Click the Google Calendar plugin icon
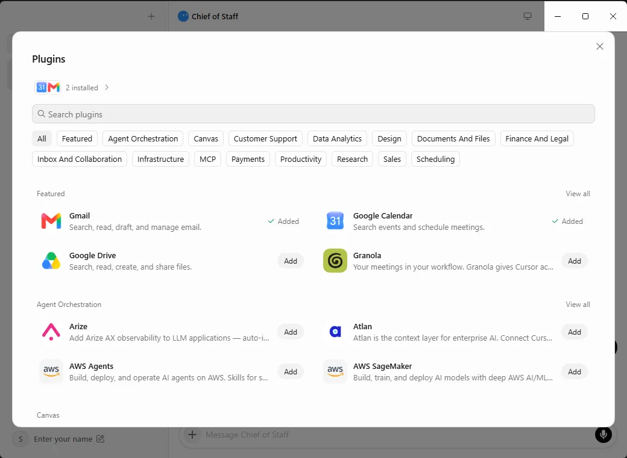Image resolution: width=627 pixels, height=458 pixels. pos(335,221)
